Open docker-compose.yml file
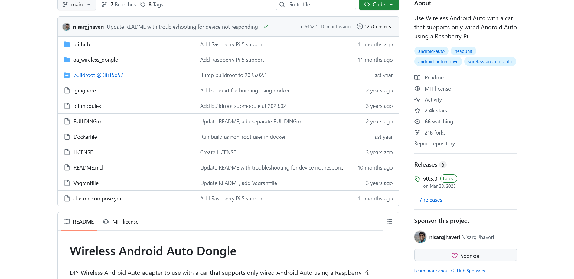This screenshot has height=279, width=574. [98, 199]
